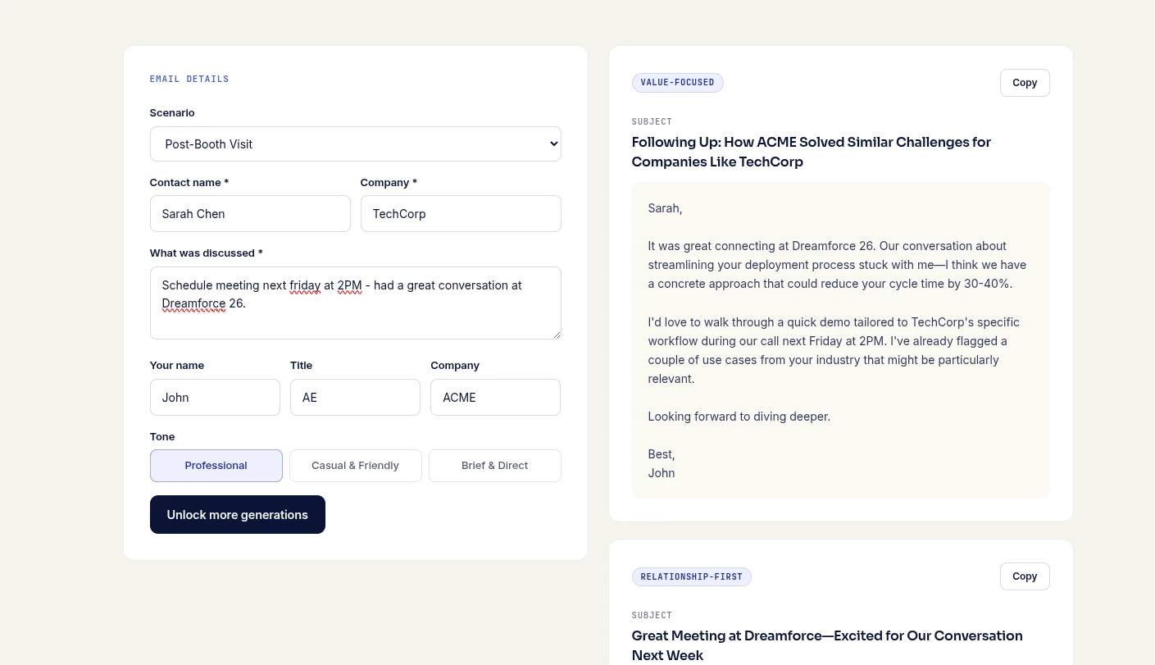Click the RELATIONSHIP-FIRST badge
Image resolution: width=1155 pixels, height=665 pixels.
pos(691,576)
